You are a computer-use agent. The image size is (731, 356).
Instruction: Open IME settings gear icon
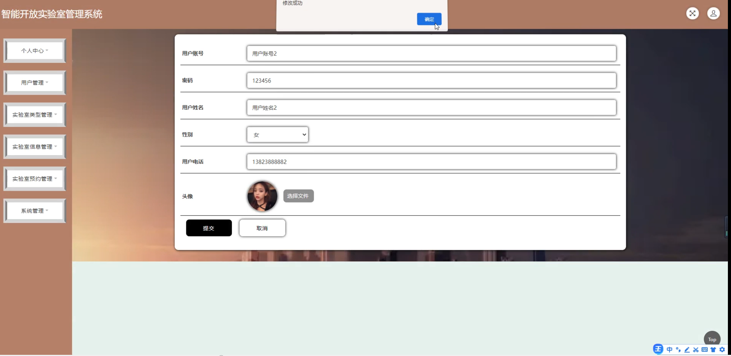pyautogui.click(x=722, y=350)
